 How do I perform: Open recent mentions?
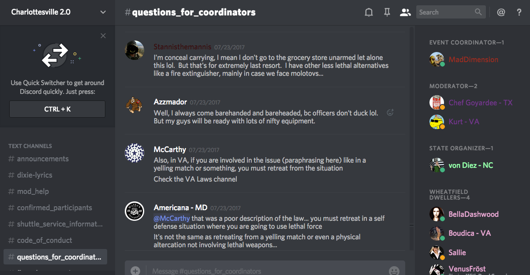coord(501,12)
